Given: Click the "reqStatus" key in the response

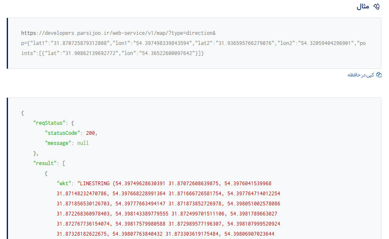Looking at the screenshot, I should 49,122.
